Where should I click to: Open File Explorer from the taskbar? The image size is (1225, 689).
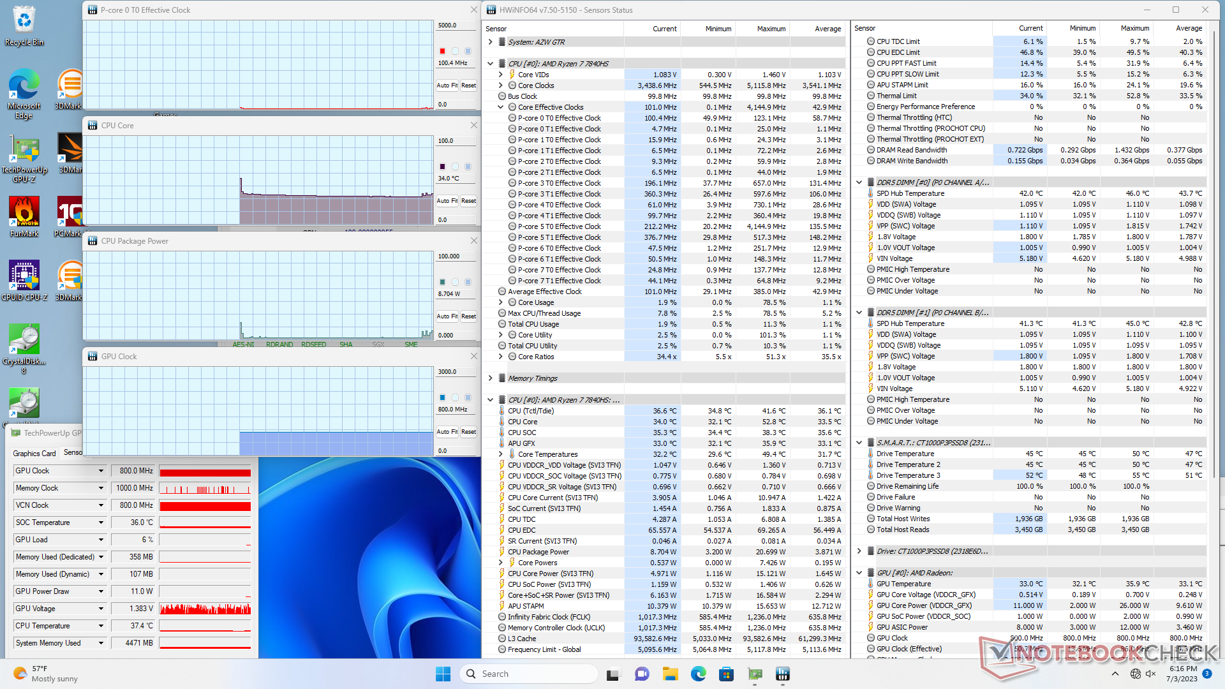click(x=670, y=674)
